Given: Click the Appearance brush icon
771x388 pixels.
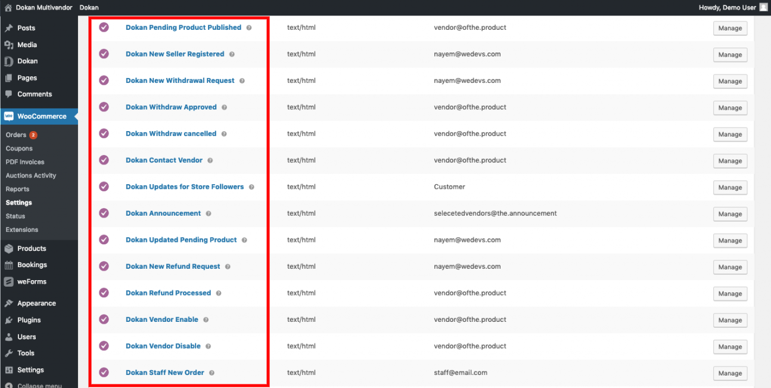Looking at the screenshot, I should click(9, 303).
